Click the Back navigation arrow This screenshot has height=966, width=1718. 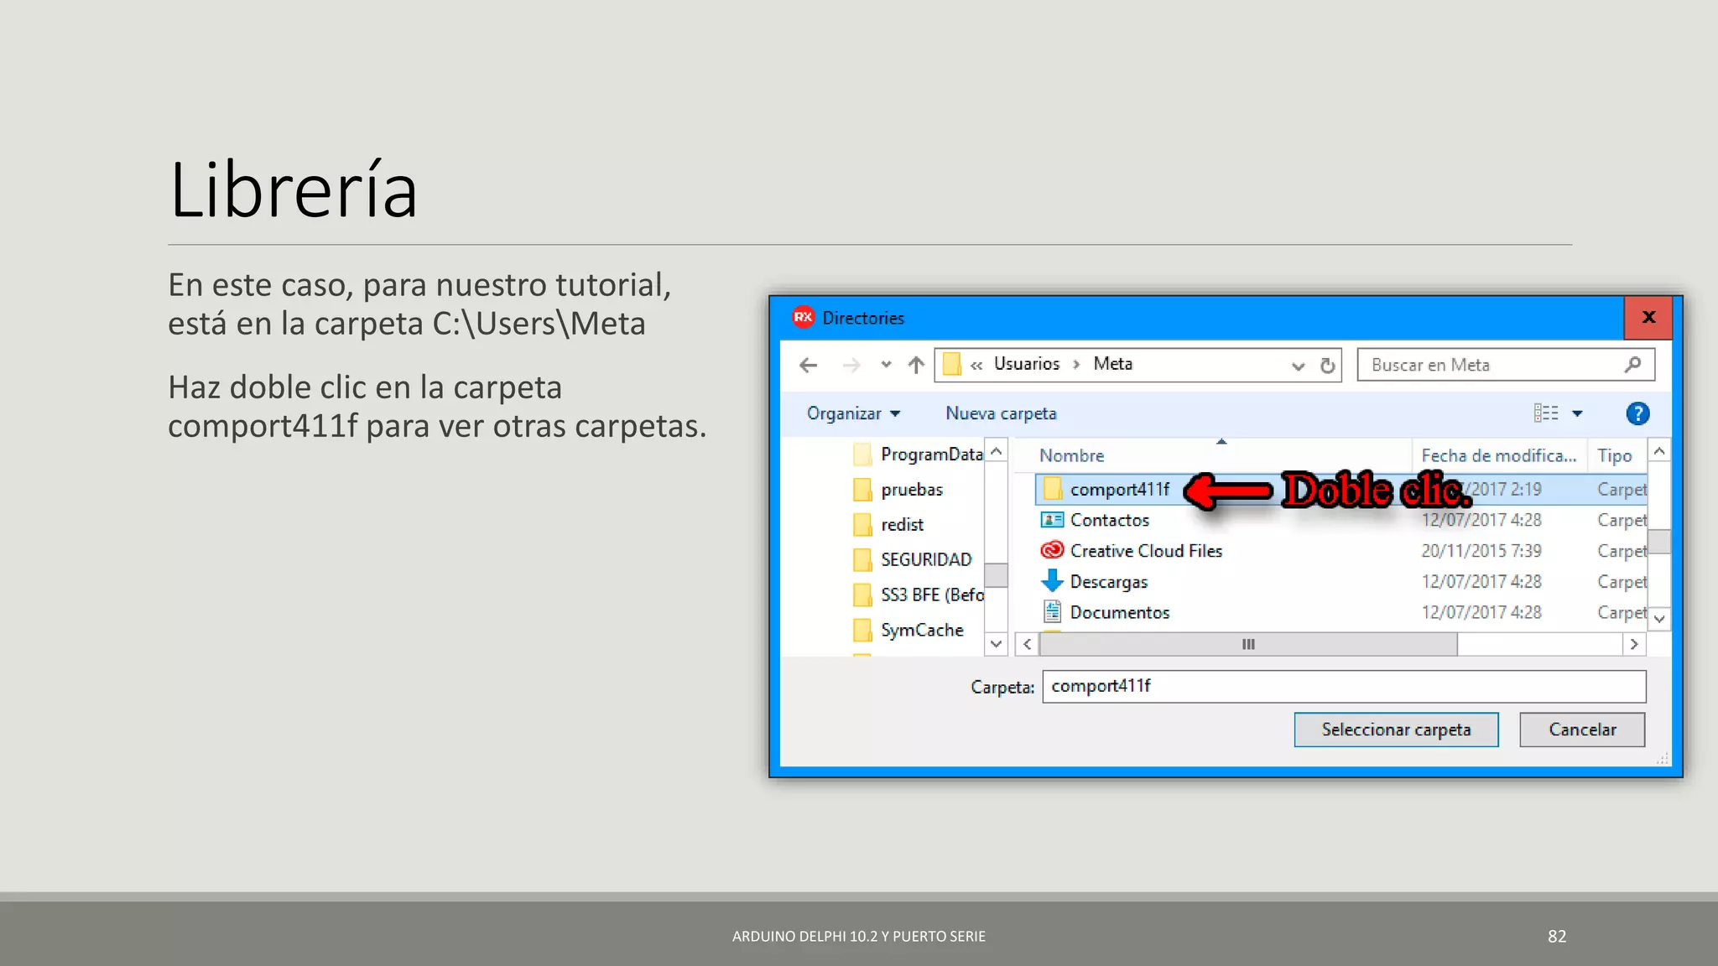click(x=808, y=365)
